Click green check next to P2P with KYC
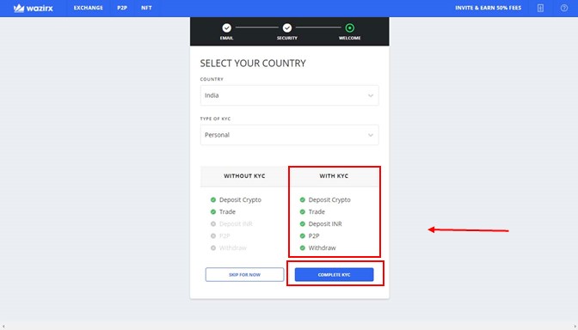Image resolution: width=578 pixels, height=330 pixels. tap(302, 236)
